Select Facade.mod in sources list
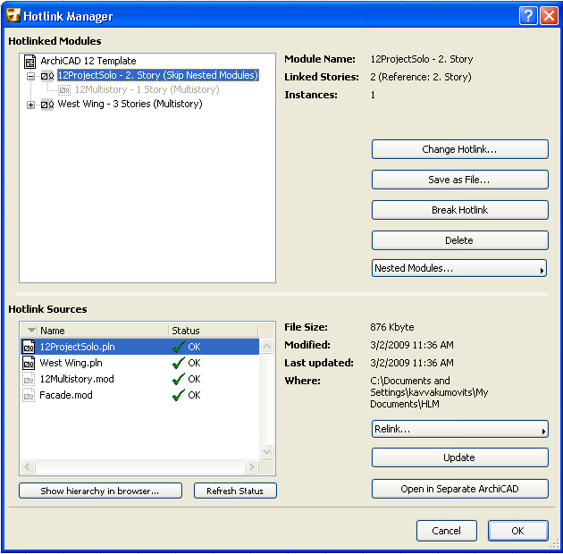Viewport: 563px width, 554px height. coord(139,395)
